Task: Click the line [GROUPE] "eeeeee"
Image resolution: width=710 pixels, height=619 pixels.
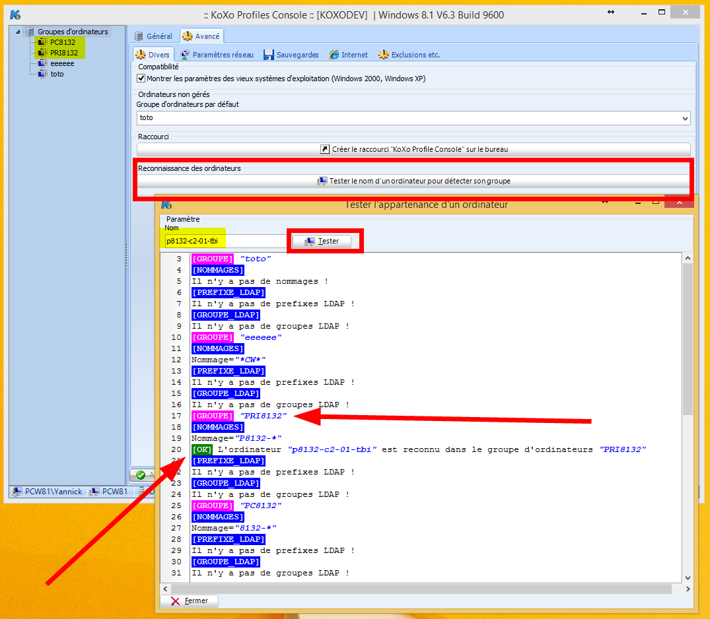Action: click(x=236, y=338)
